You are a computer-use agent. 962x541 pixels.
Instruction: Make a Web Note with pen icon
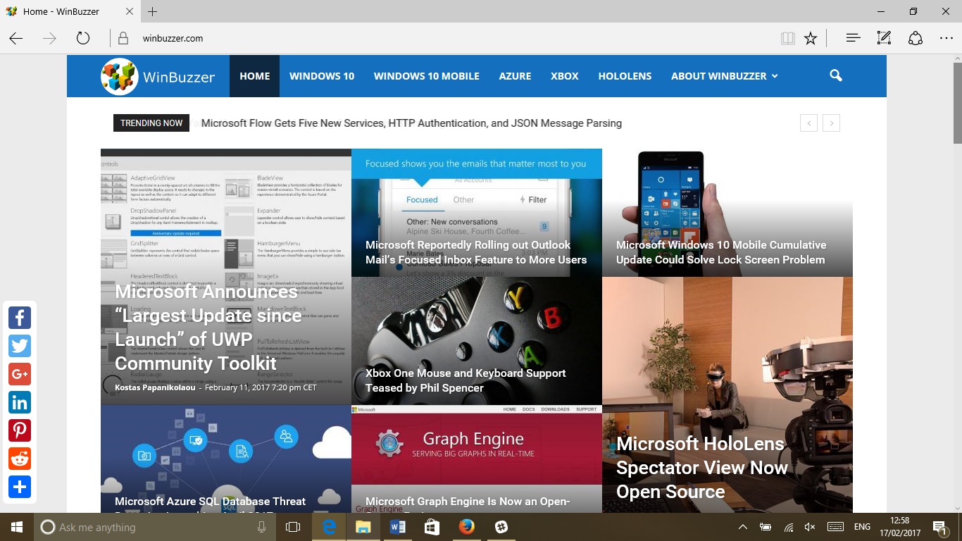(x=884, y=38)
